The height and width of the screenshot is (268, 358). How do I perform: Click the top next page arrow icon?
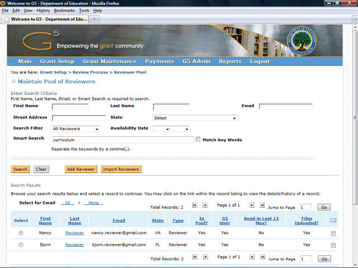(252, 205)
